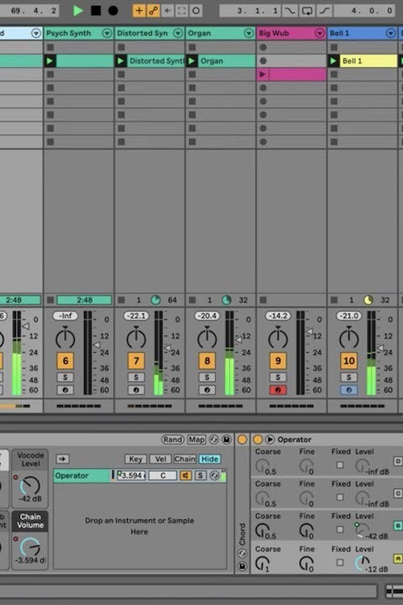Click Vocode Level knob
This screenshot has width=403, height=605.
click(x=30, y=485)
